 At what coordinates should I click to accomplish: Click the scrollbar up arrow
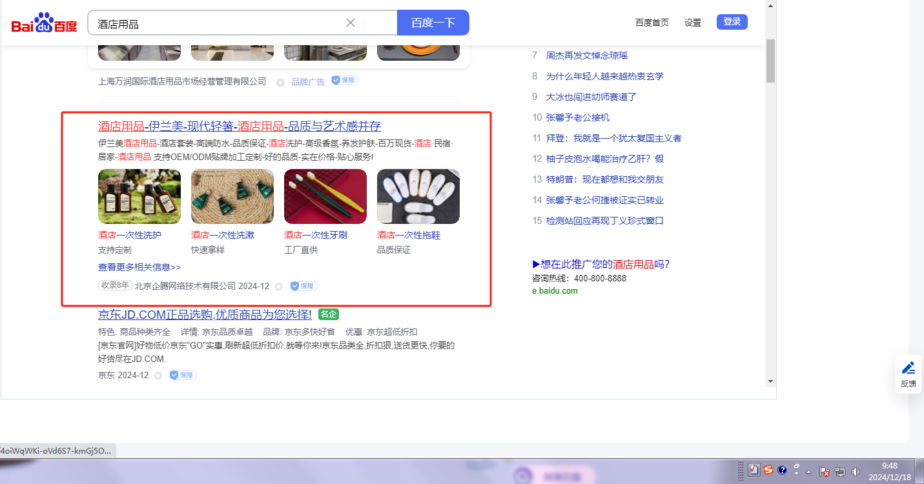tap(770, 5)
